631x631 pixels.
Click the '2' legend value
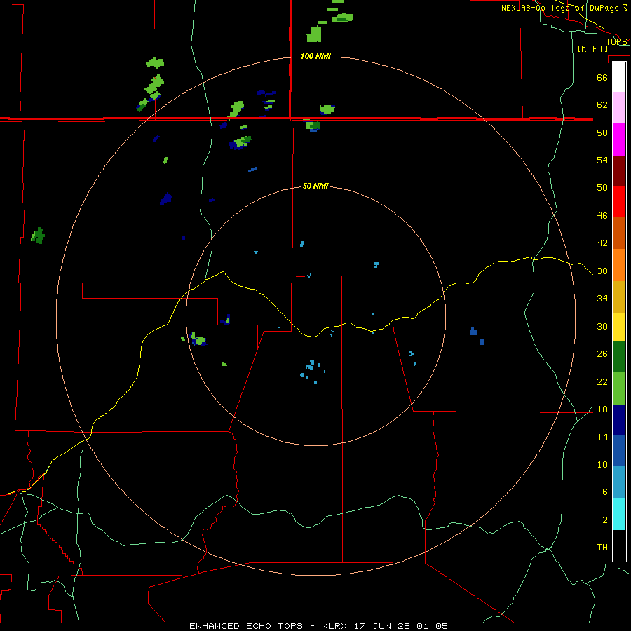605,520
